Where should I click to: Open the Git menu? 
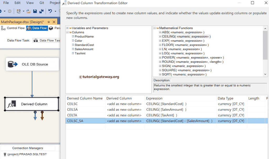42,3
